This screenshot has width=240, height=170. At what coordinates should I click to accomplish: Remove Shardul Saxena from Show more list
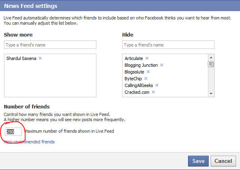point(40,58)
